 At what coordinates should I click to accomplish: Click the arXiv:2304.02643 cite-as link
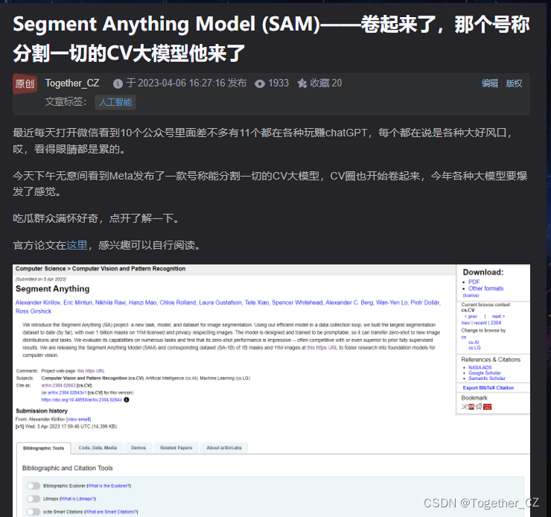click(58, 386)
